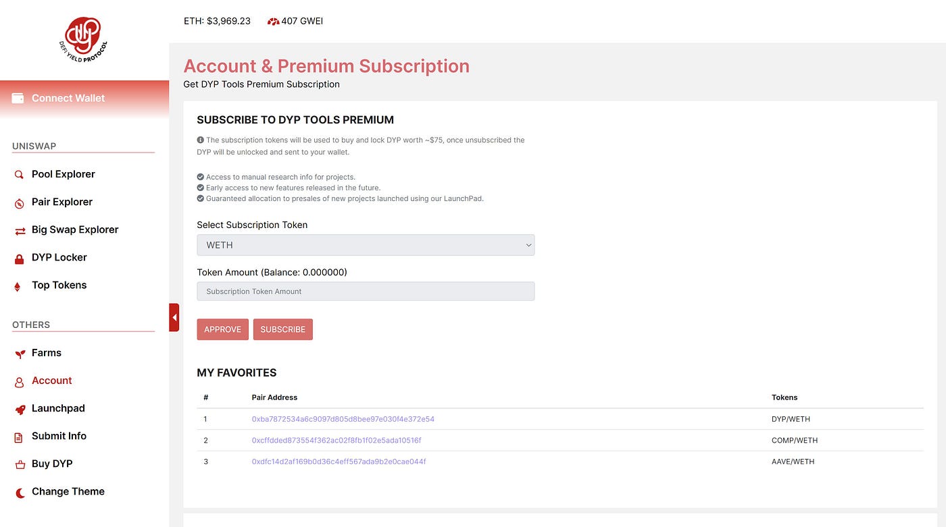The image size is (946, 527).
Task: Open the DYP/WETH pair address link
Action: tap(343, 419)
